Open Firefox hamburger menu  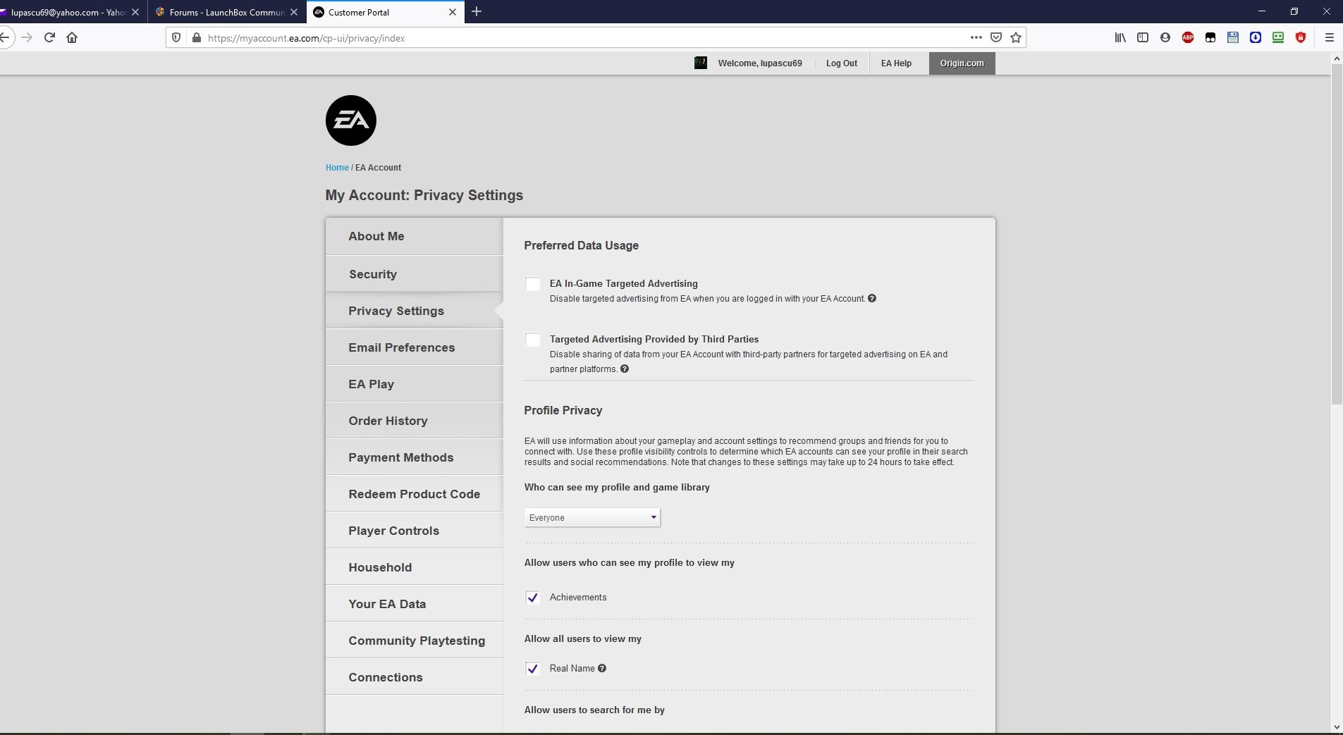tap(1330, 38)
